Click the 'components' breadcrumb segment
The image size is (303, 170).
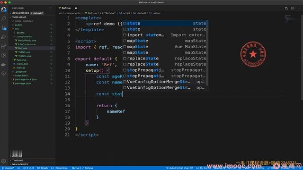tap(72, 13)
